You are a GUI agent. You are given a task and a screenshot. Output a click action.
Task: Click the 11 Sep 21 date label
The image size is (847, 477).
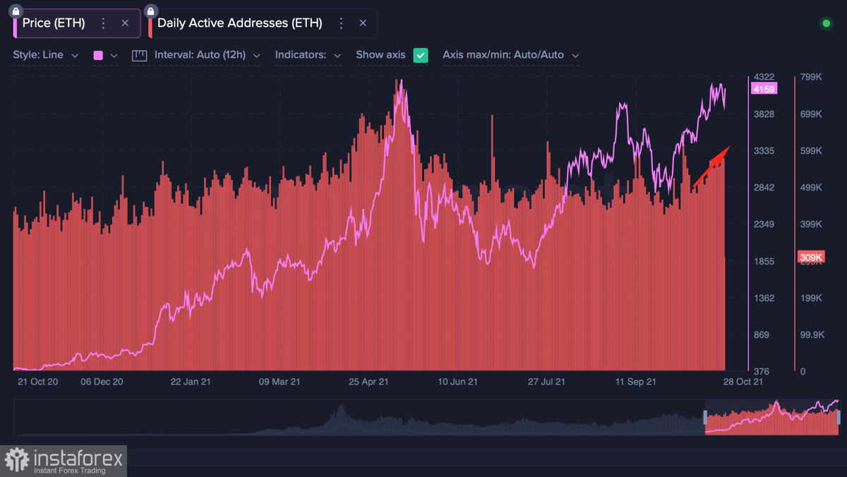(635, 382)
